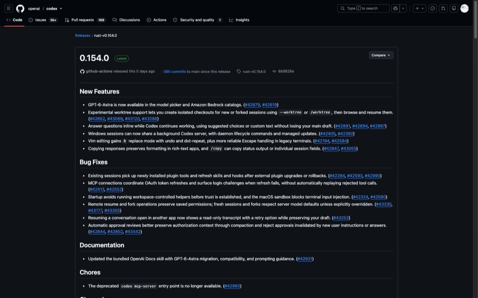The width and height of the screenshot is (478, 298).
Task: Open pull request #42891
Action: (x=342, y=126)
